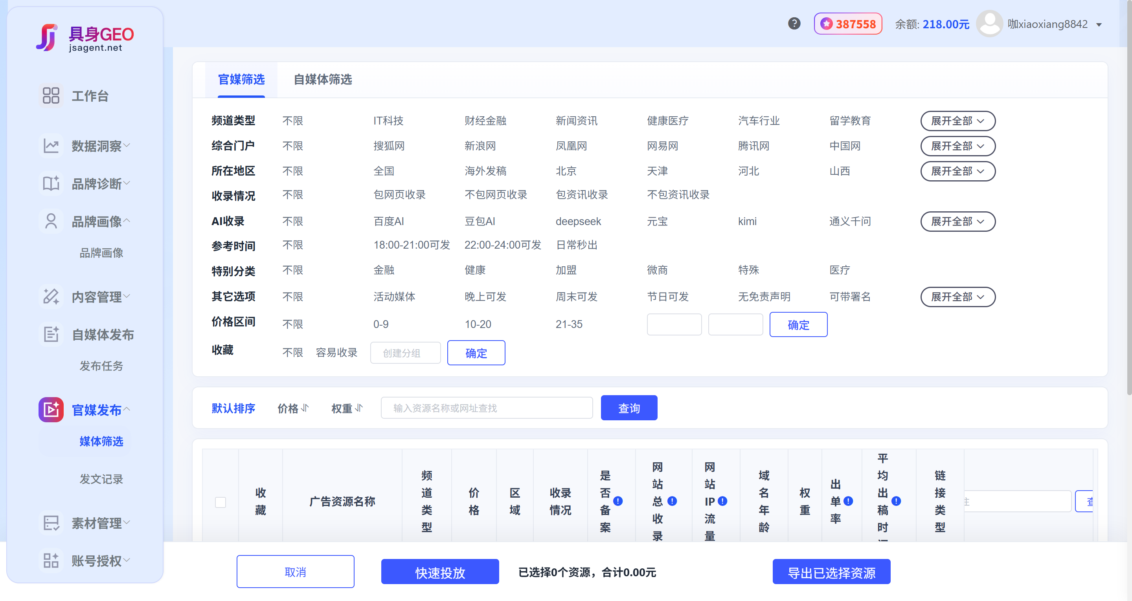Click the 素材管理 icon in sidebar
1132x601 pixels.
(x=51, y=523)
